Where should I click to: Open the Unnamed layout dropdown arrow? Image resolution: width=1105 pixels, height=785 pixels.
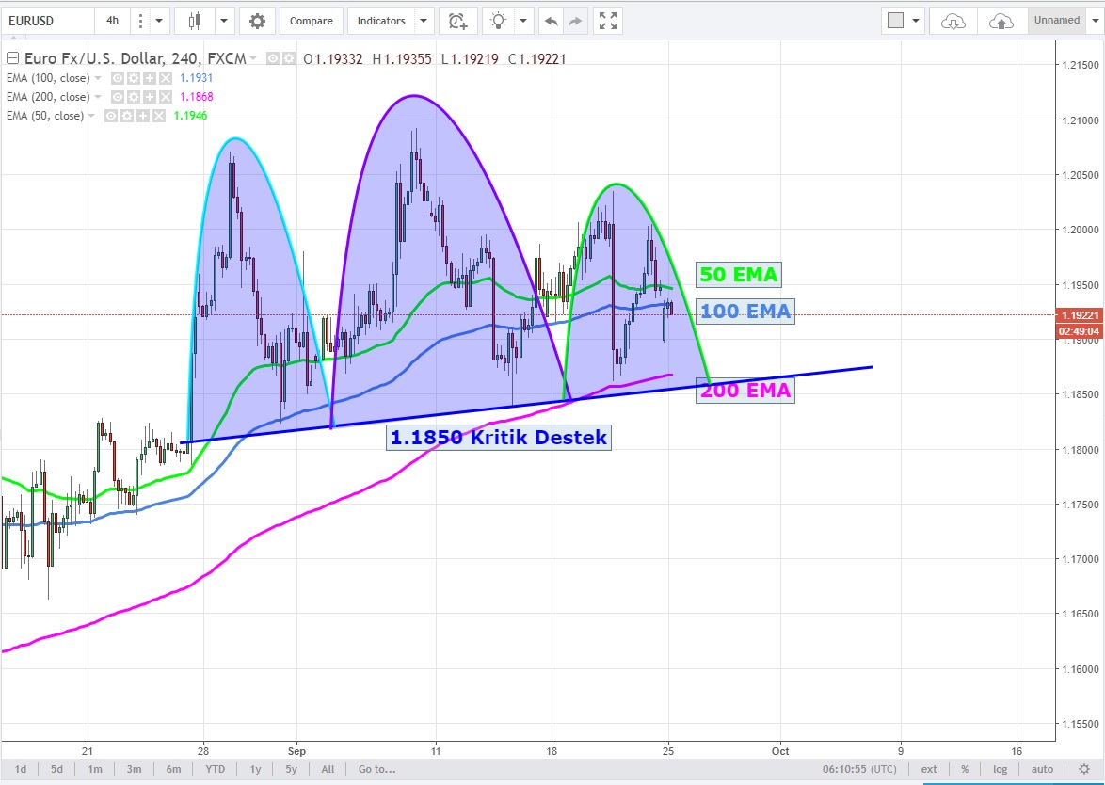[1093, 21]
